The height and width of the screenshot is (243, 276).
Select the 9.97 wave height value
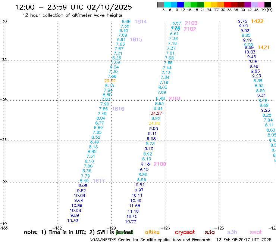[139, 190]
